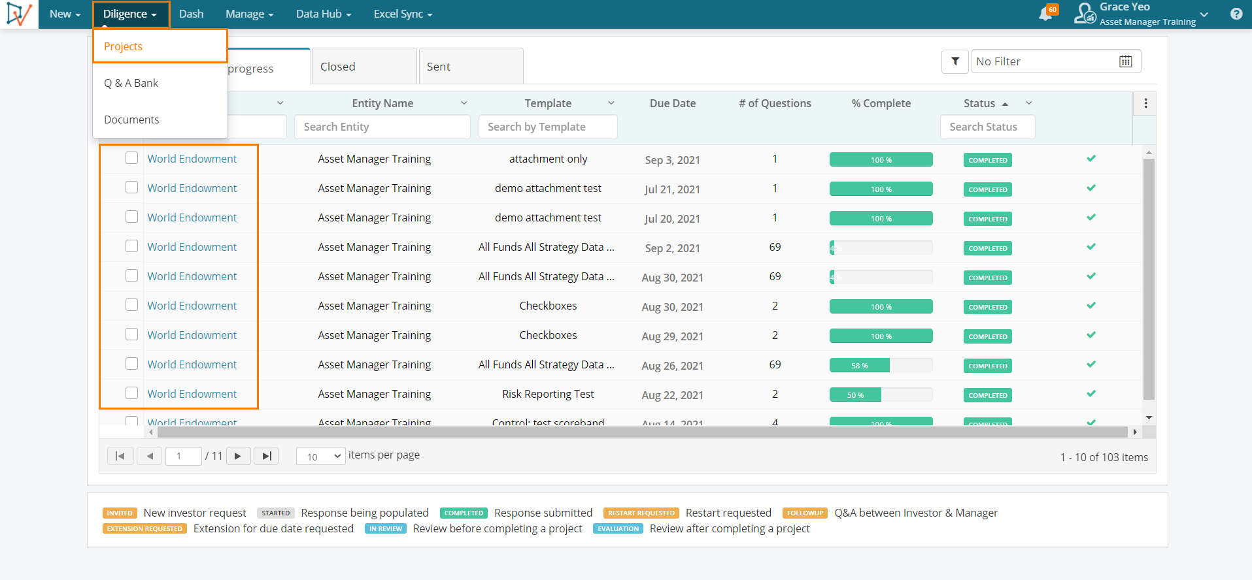Open the grid three-dots options menu
The width and height of the screenshot is (1252, 580).
[1145, 103]
